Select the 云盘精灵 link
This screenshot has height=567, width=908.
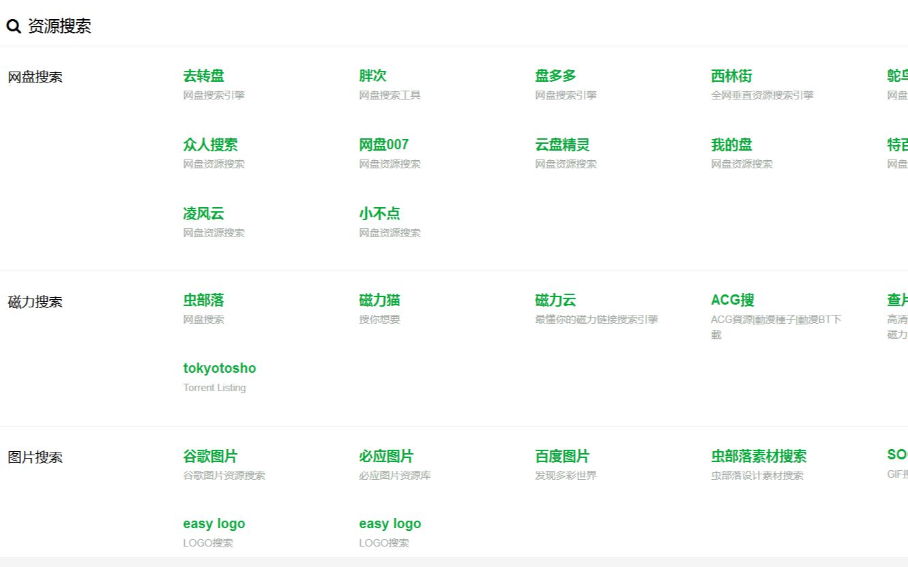(x=562, y=144)
